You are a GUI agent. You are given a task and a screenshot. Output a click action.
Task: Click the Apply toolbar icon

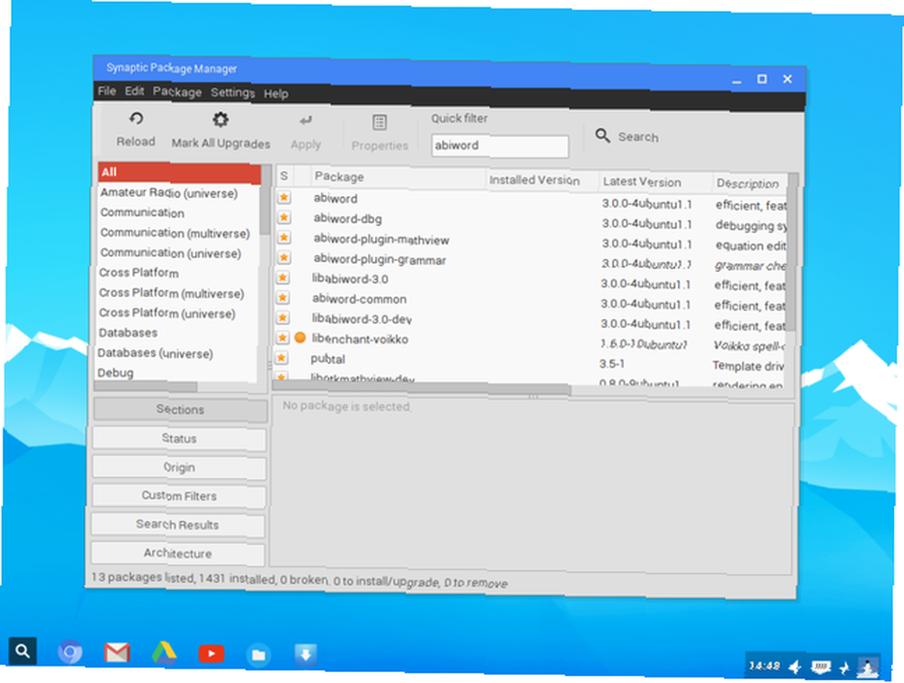pos(306,121)
